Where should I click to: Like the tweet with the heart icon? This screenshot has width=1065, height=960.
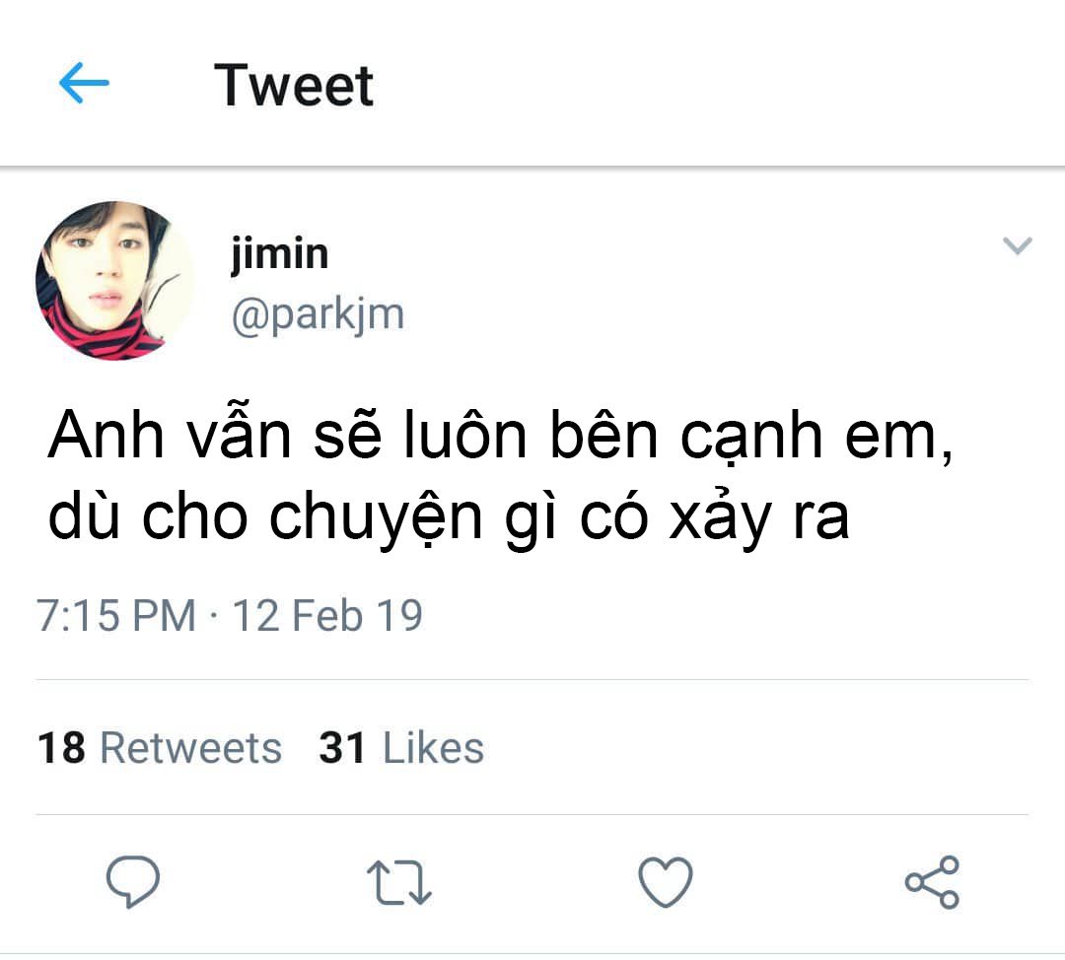click(x=666, y=881)
